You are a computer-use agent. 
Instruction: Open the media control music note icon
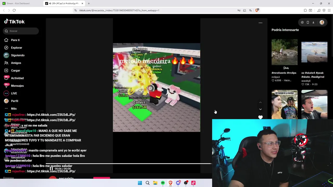319,10
